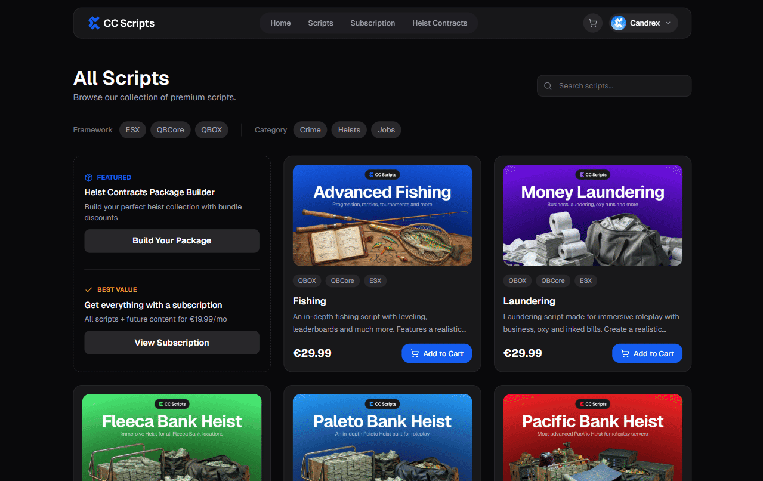
Task: Click the CC Scripts logo icon
Action: (x=94, y=23)
